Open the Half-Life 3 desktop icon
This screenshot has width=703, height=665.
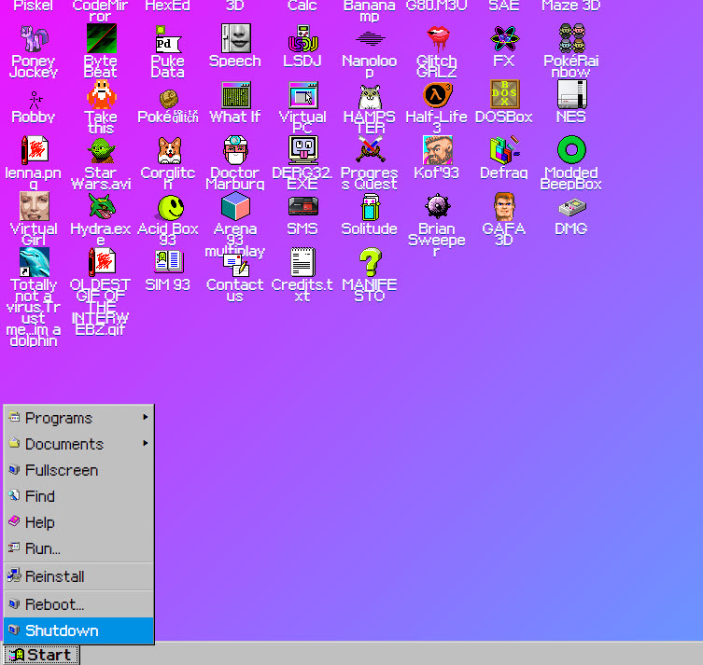point(436,96)
